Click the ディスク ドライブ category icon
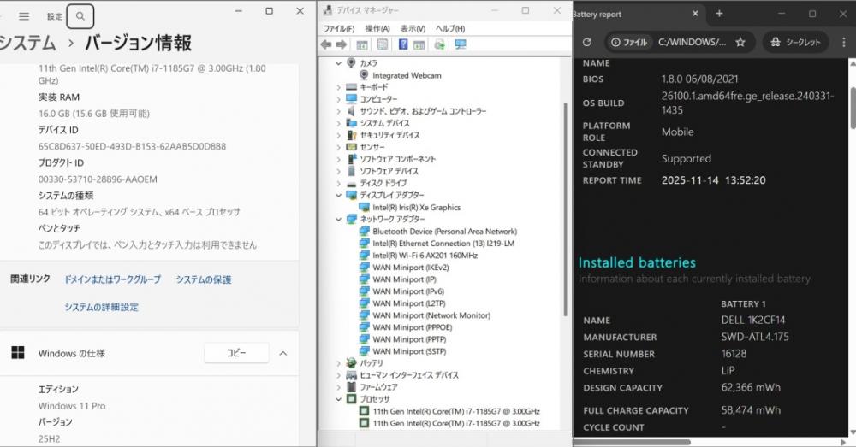The width and height of the screenshot is (856, 447). pos(351,184)
